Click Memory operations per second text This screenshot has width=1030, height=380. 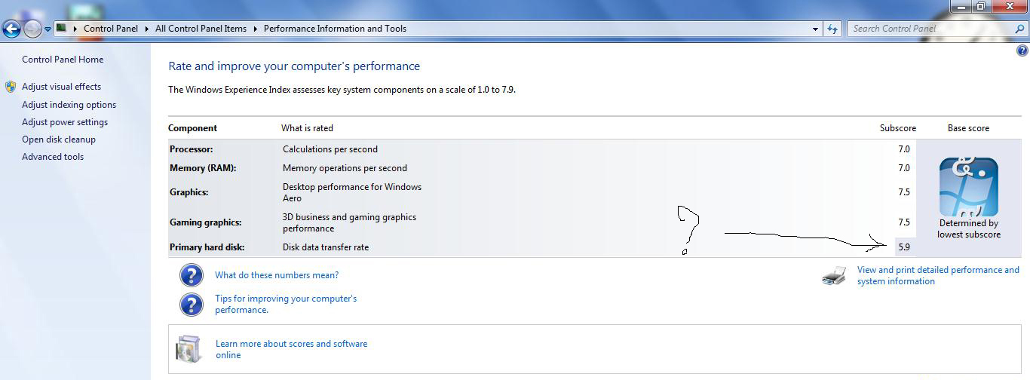click(345, 168)
